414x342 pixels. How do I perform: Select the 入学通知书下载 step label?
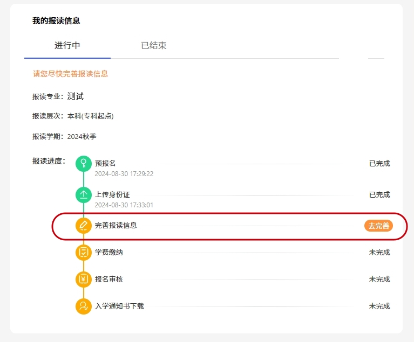coord(119,306)
